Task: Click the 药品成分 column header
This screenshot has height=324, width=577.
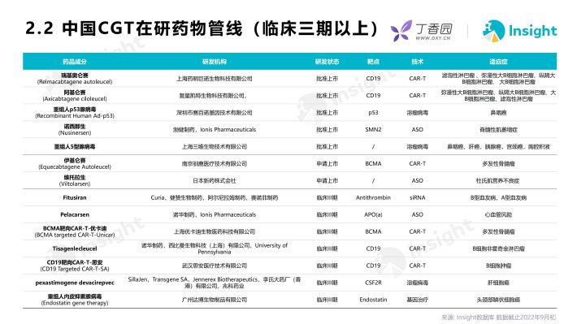Action: click(75, 62)
